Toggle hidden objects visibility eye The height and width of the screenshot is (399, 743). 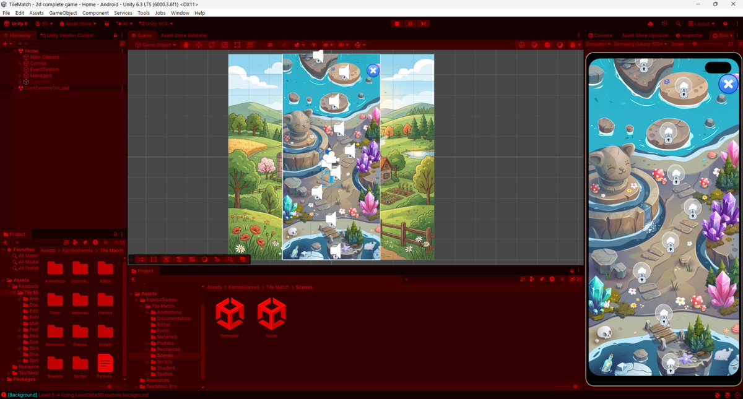314,45
